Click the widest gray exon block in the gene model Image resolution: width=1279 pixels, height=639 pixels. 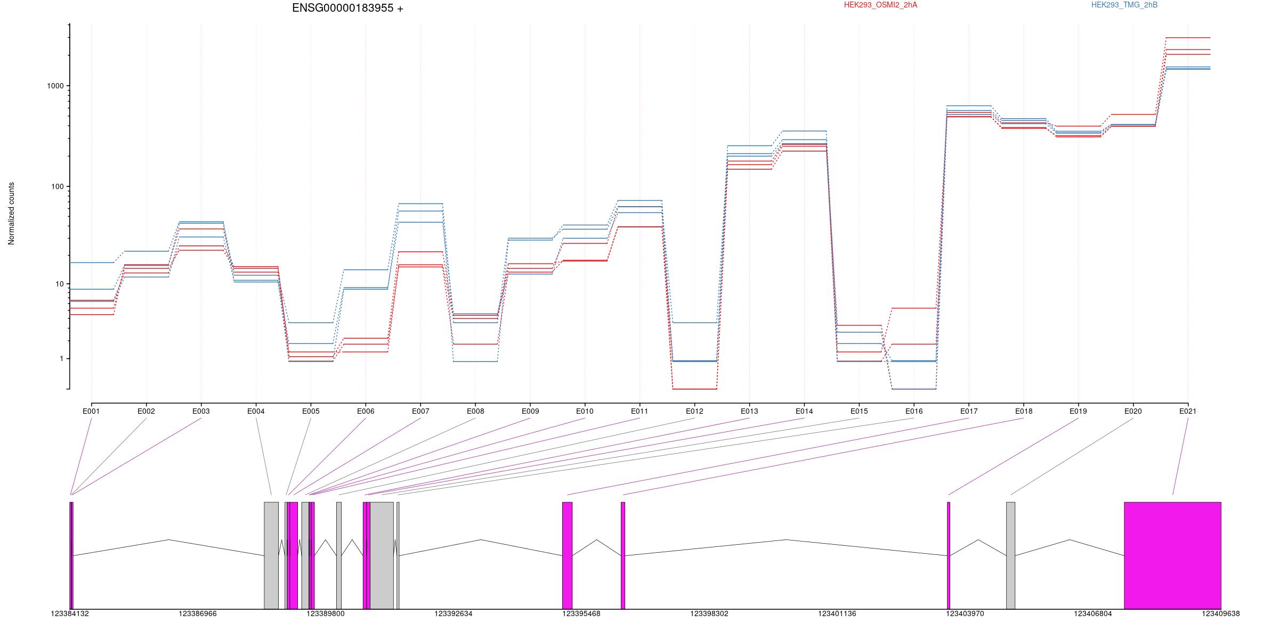382,555
